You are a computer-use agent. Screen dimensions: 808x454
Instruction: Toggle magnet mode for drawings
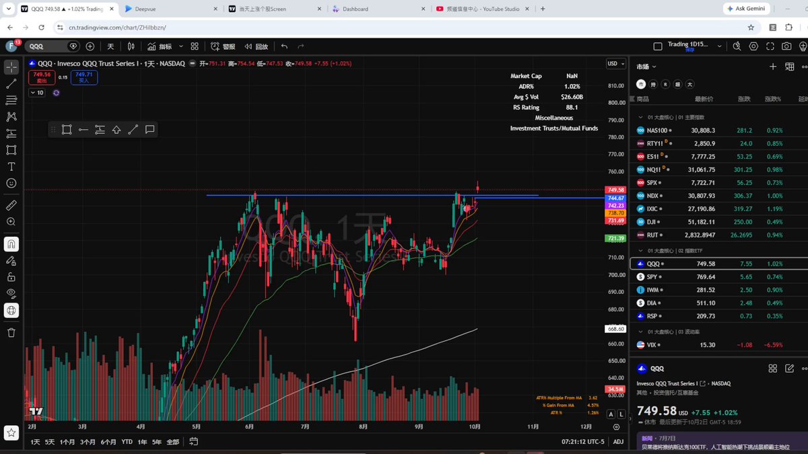11,243
